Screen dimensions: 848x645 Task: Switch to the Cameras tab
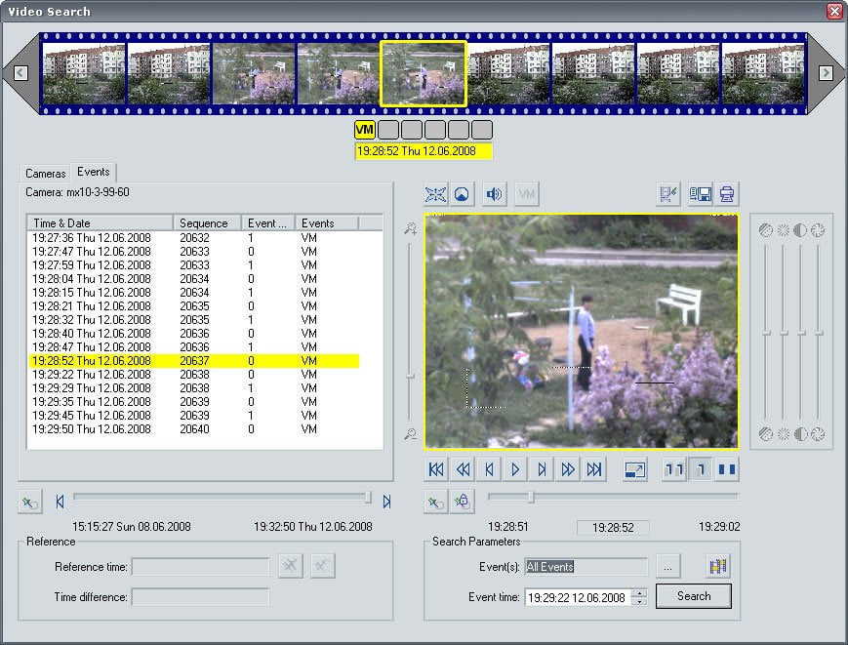(46, 174)
